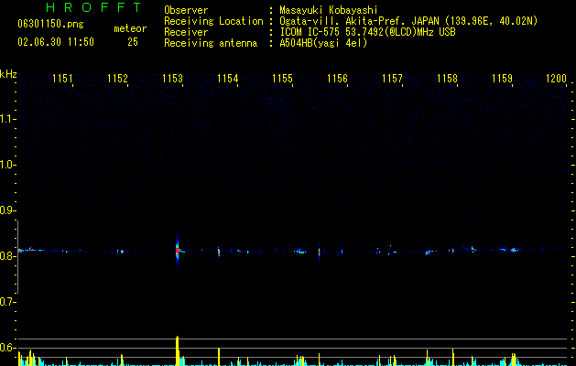The width and height of the screenshot is (576, 366).
Task: Click the 0.9 kHz frequency label
Action: [x=7, y=210]
